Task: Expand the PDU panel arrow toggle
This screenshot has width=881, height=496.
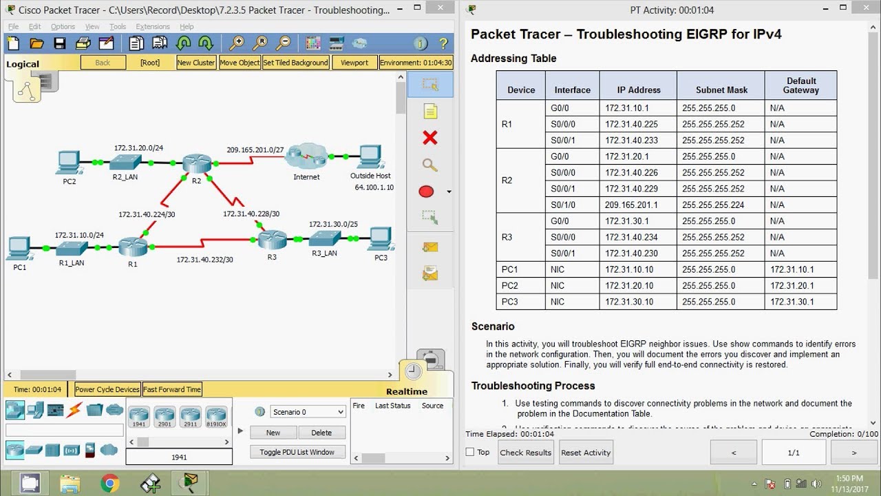Action: pos(240,431)
